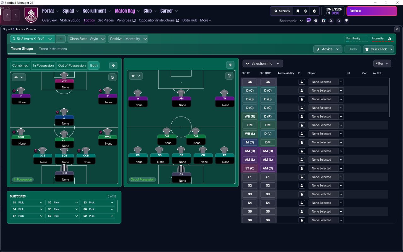The image size is (403, 252).
Task: Click the diamond icon on the out-of-possession pitch
Action: point(230,65)
